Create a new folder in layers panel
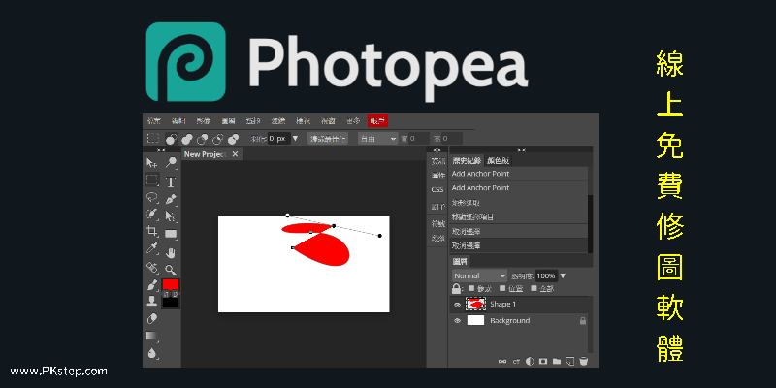Screen dimensions: 776x388 (556, 362)
